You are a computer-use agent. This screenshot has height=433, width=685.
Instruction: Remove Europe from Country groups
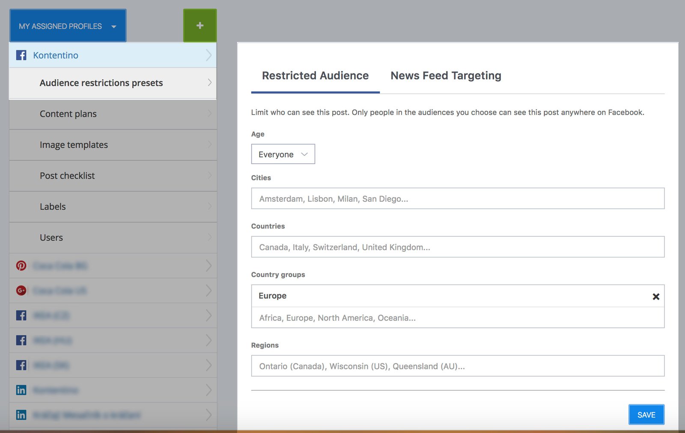(655, 296)
